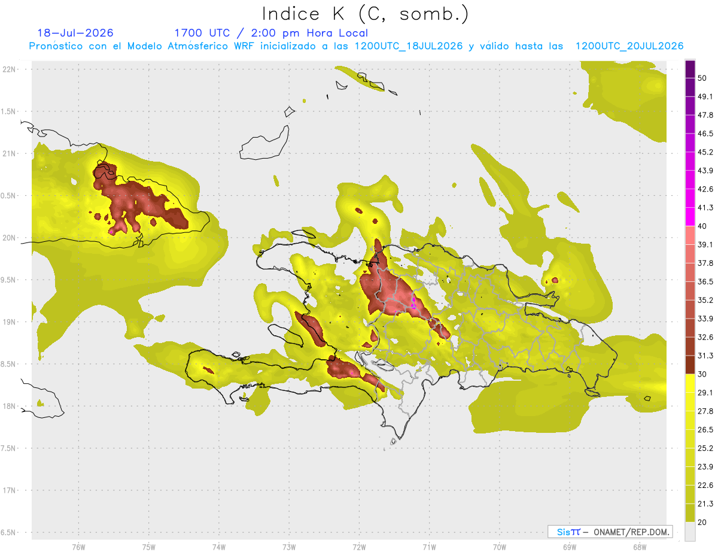The height and width of the screenshot is (555, 718).
Task: Click the "21N" latitude label
Action: 9,154
